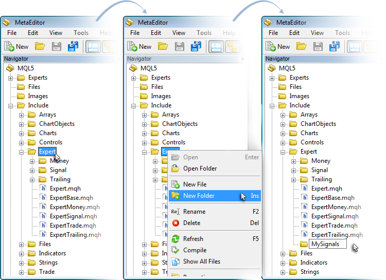Choose New File in context menu

[215, 184]
